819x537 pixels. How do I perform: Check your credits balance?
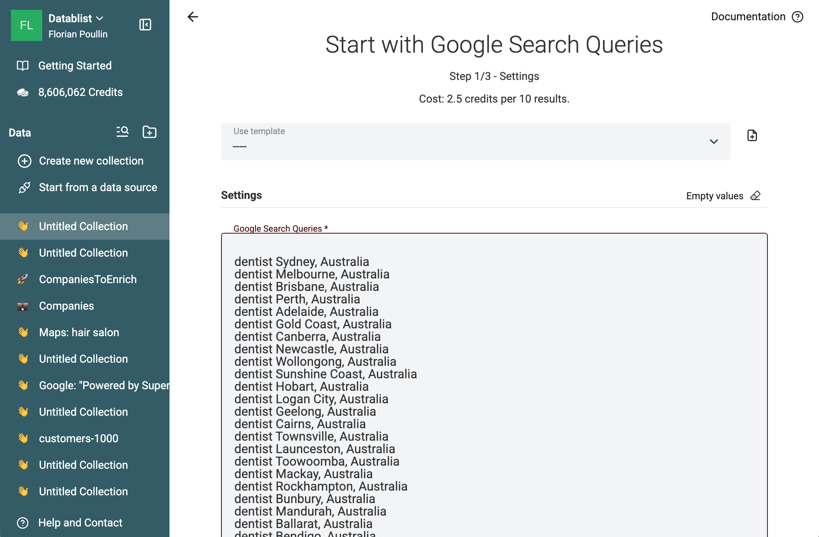80,92
